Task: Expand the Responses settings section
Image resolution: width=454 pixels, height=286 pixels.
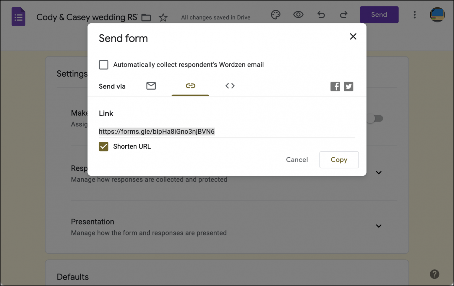Action: click(379, 173)
